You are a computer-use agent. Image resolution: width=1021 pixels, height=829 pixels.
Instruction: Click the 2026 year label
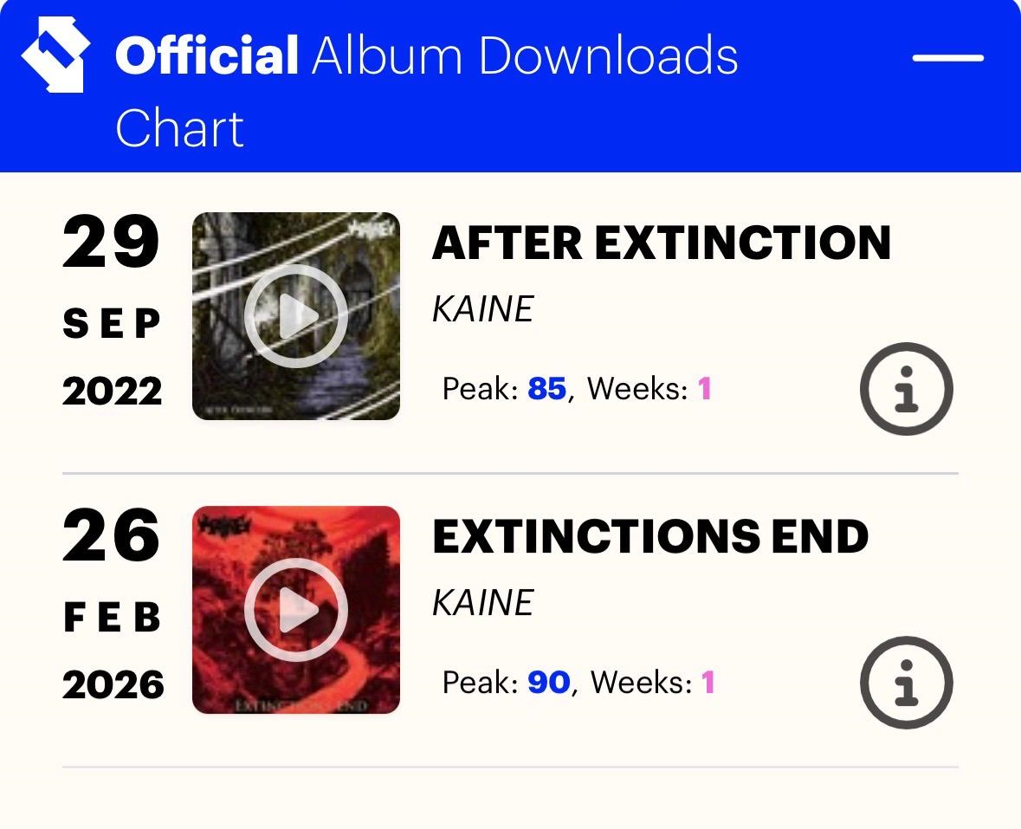113,685
